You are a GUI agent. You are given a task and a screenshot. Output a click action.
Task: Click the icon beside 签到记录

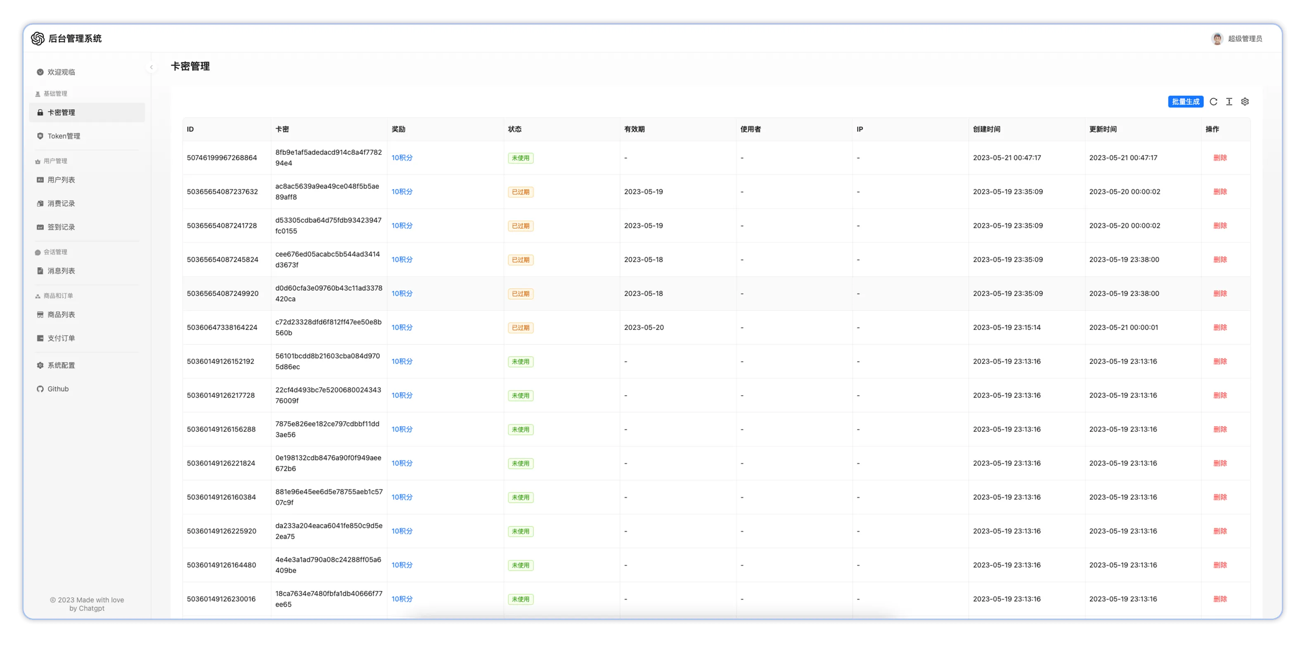[x=40, y=227]
